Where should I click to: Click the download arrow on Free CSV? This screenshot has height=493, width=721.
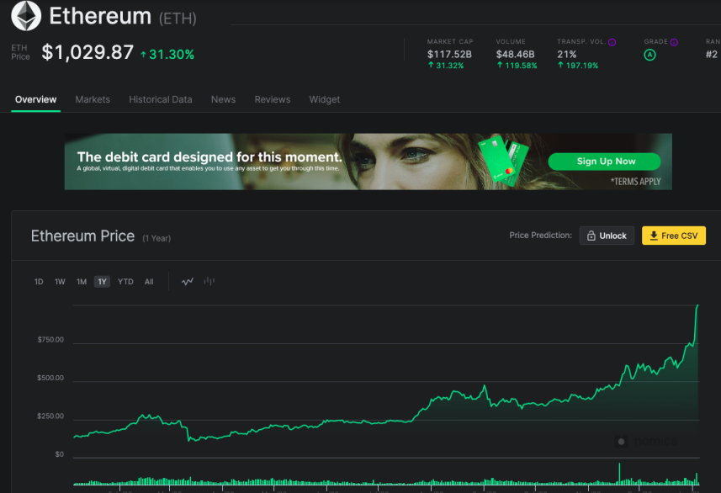[x=654, y=236]
